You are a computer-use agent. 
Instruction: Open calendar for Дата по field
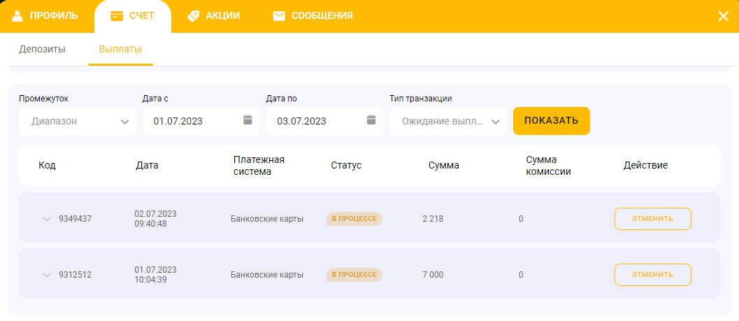click(371, 120)
